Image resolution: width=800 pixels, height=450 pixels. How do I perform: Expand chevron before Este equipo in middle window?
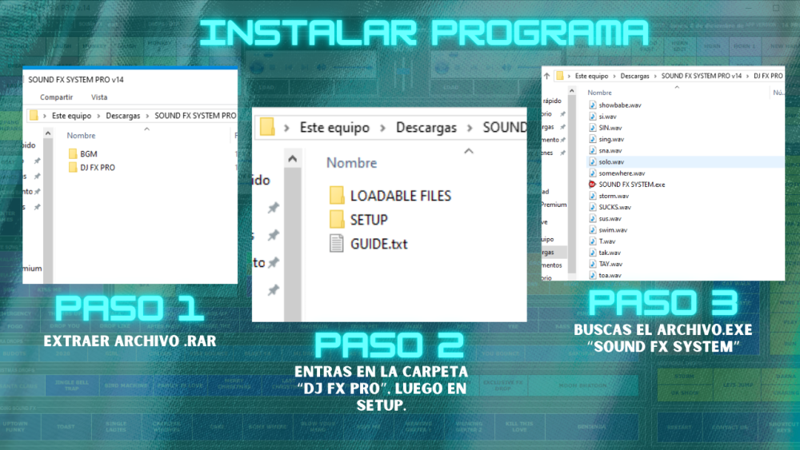pyautogui.click(x=288, y=128)
